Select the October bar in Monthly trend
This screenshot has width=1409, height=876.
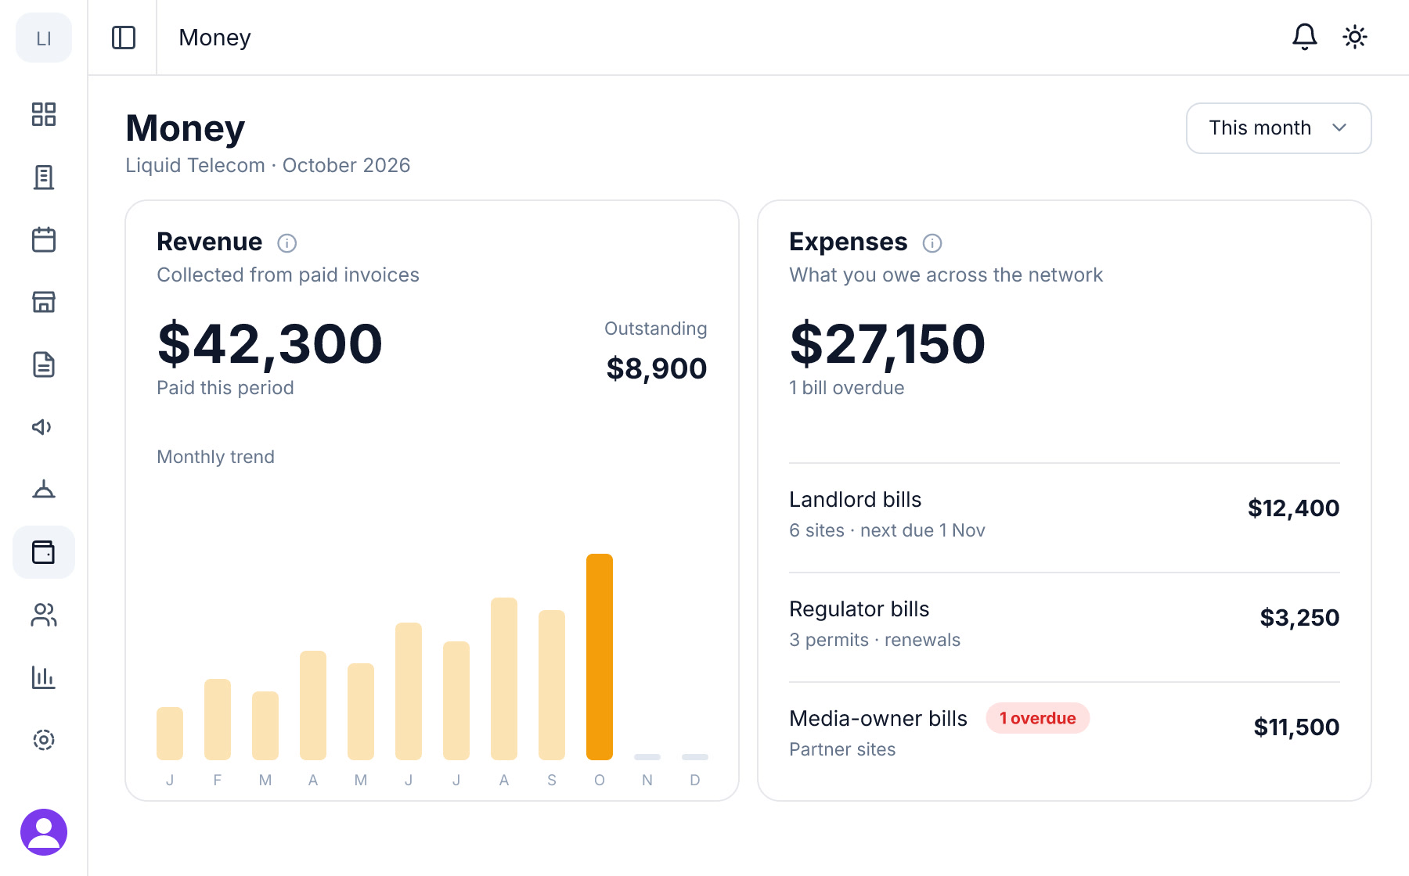(600, 657)
